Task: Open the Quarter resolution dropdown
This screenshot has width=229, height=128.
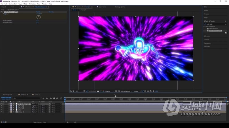Action: [110, 91]
